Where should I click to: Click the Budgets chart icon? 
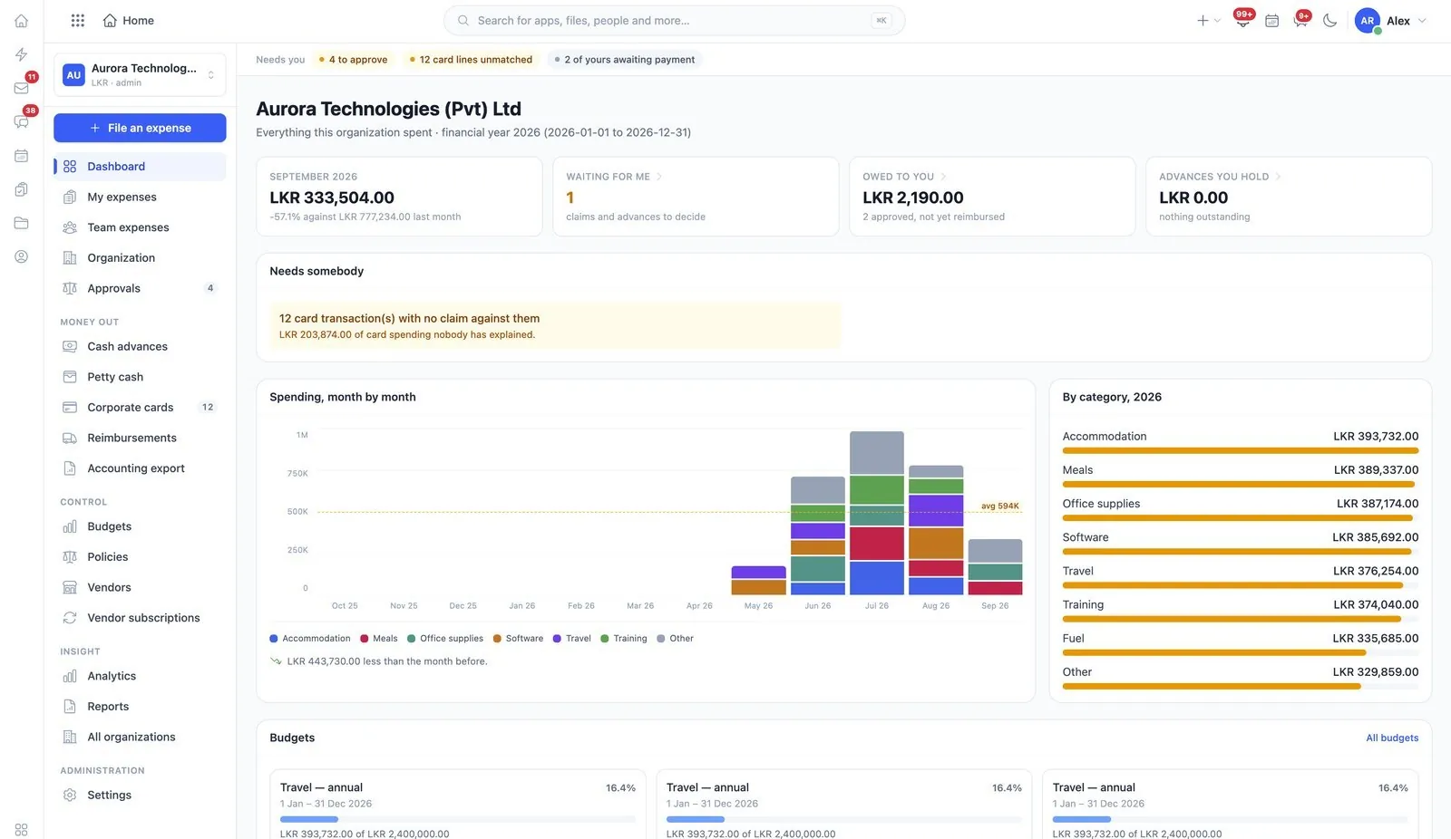(x=70, y=526)
